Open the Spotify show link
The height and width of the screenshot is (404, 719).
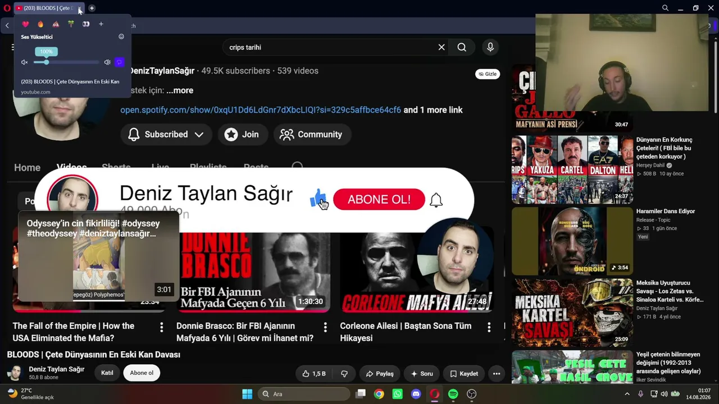click(261, 110)
